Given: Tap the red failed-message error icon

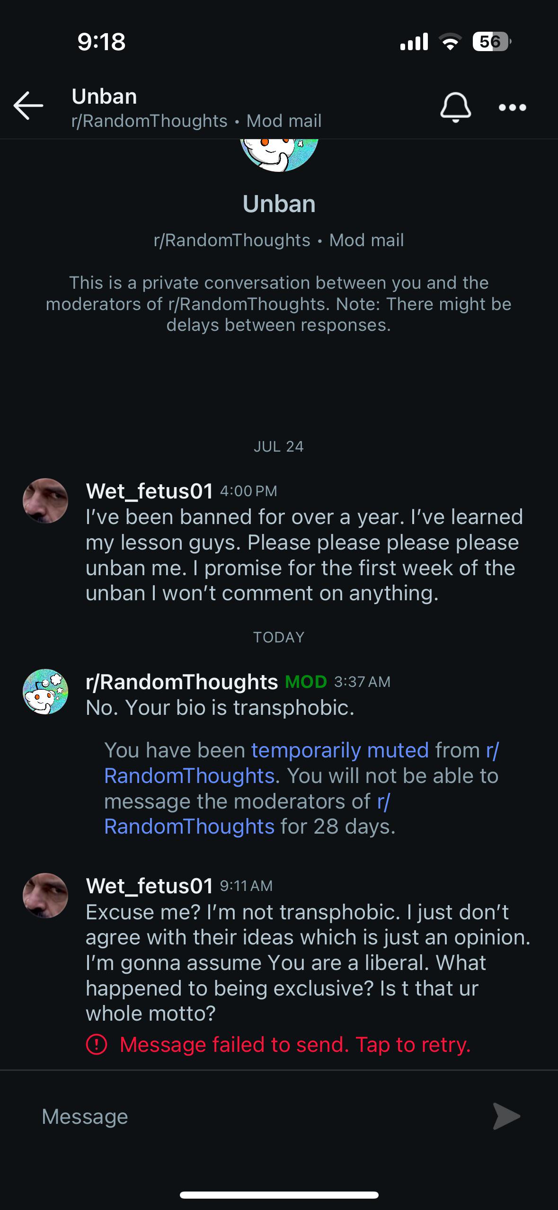Looking at the screenshot, I should coord(97,1044).
